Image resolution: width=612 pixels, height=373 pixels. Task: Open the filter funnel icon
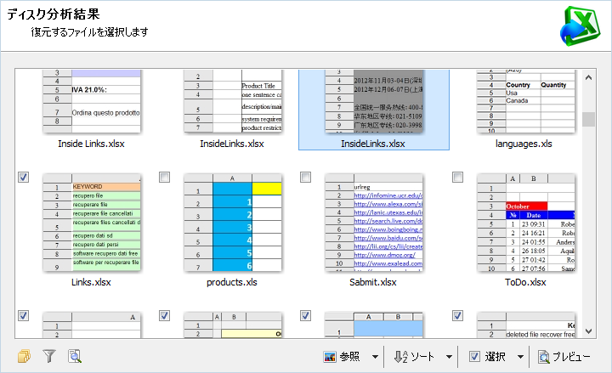49,356
